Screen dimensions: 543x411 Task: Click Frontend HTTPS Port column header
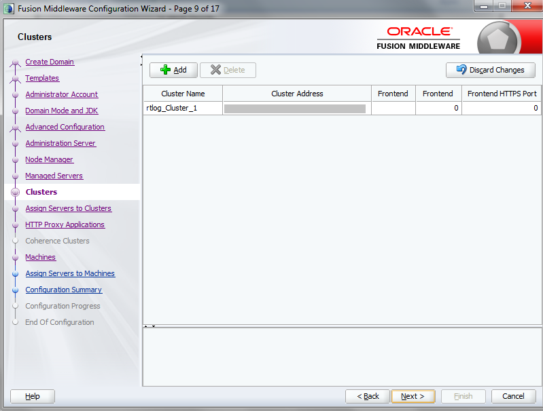click(x=502, y=94)
